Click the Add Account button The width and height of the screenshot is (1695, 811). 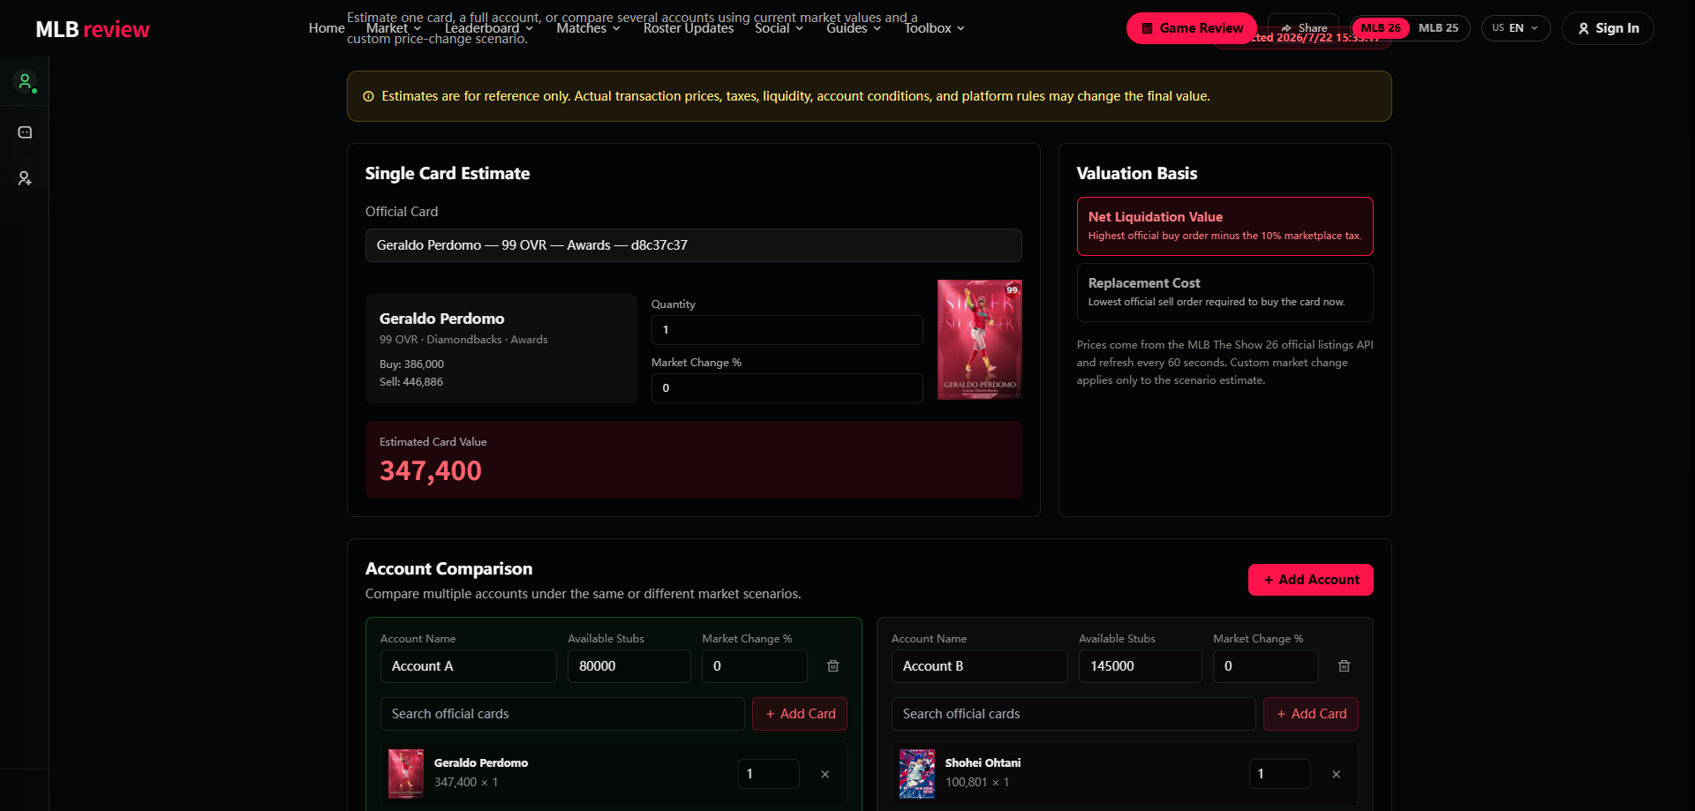click(1311, 580)
